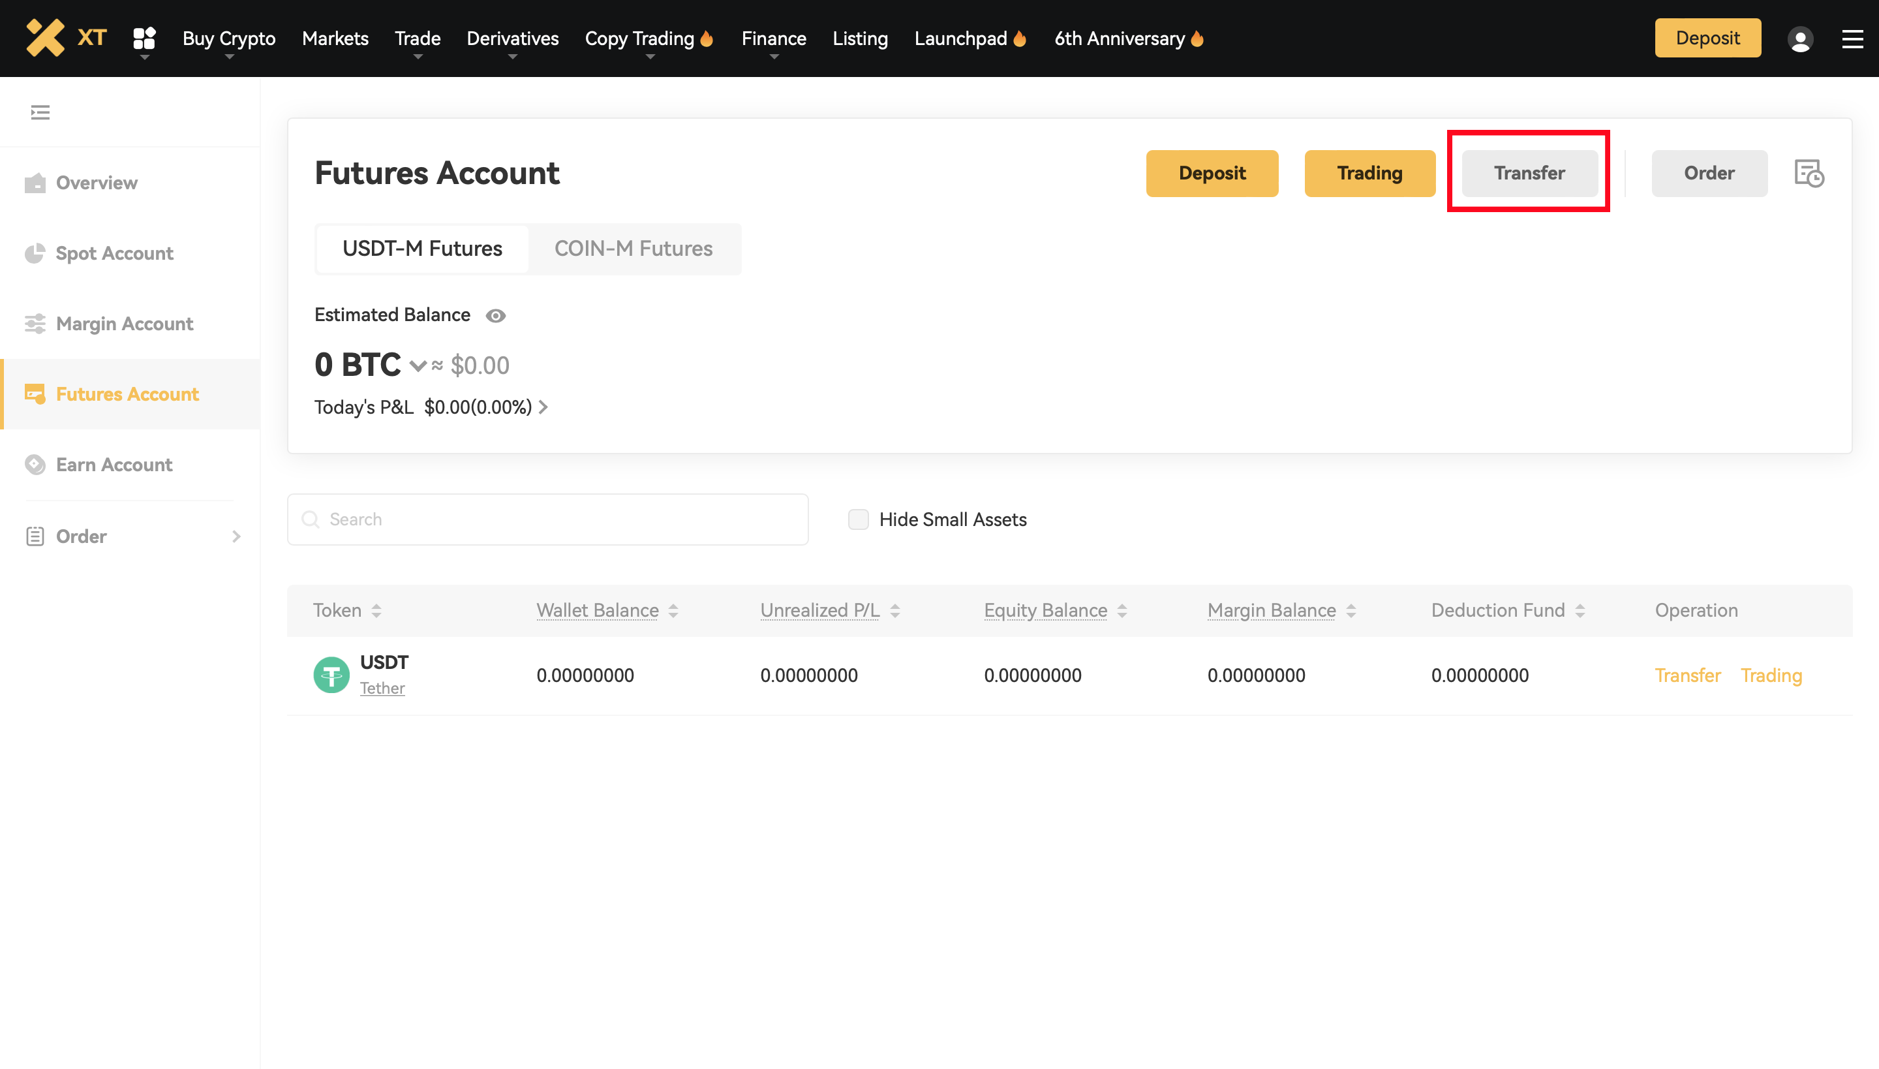Click the search magnifier icon
The width and height of the screenshot is (1879, 1069).
click(311, 519)
